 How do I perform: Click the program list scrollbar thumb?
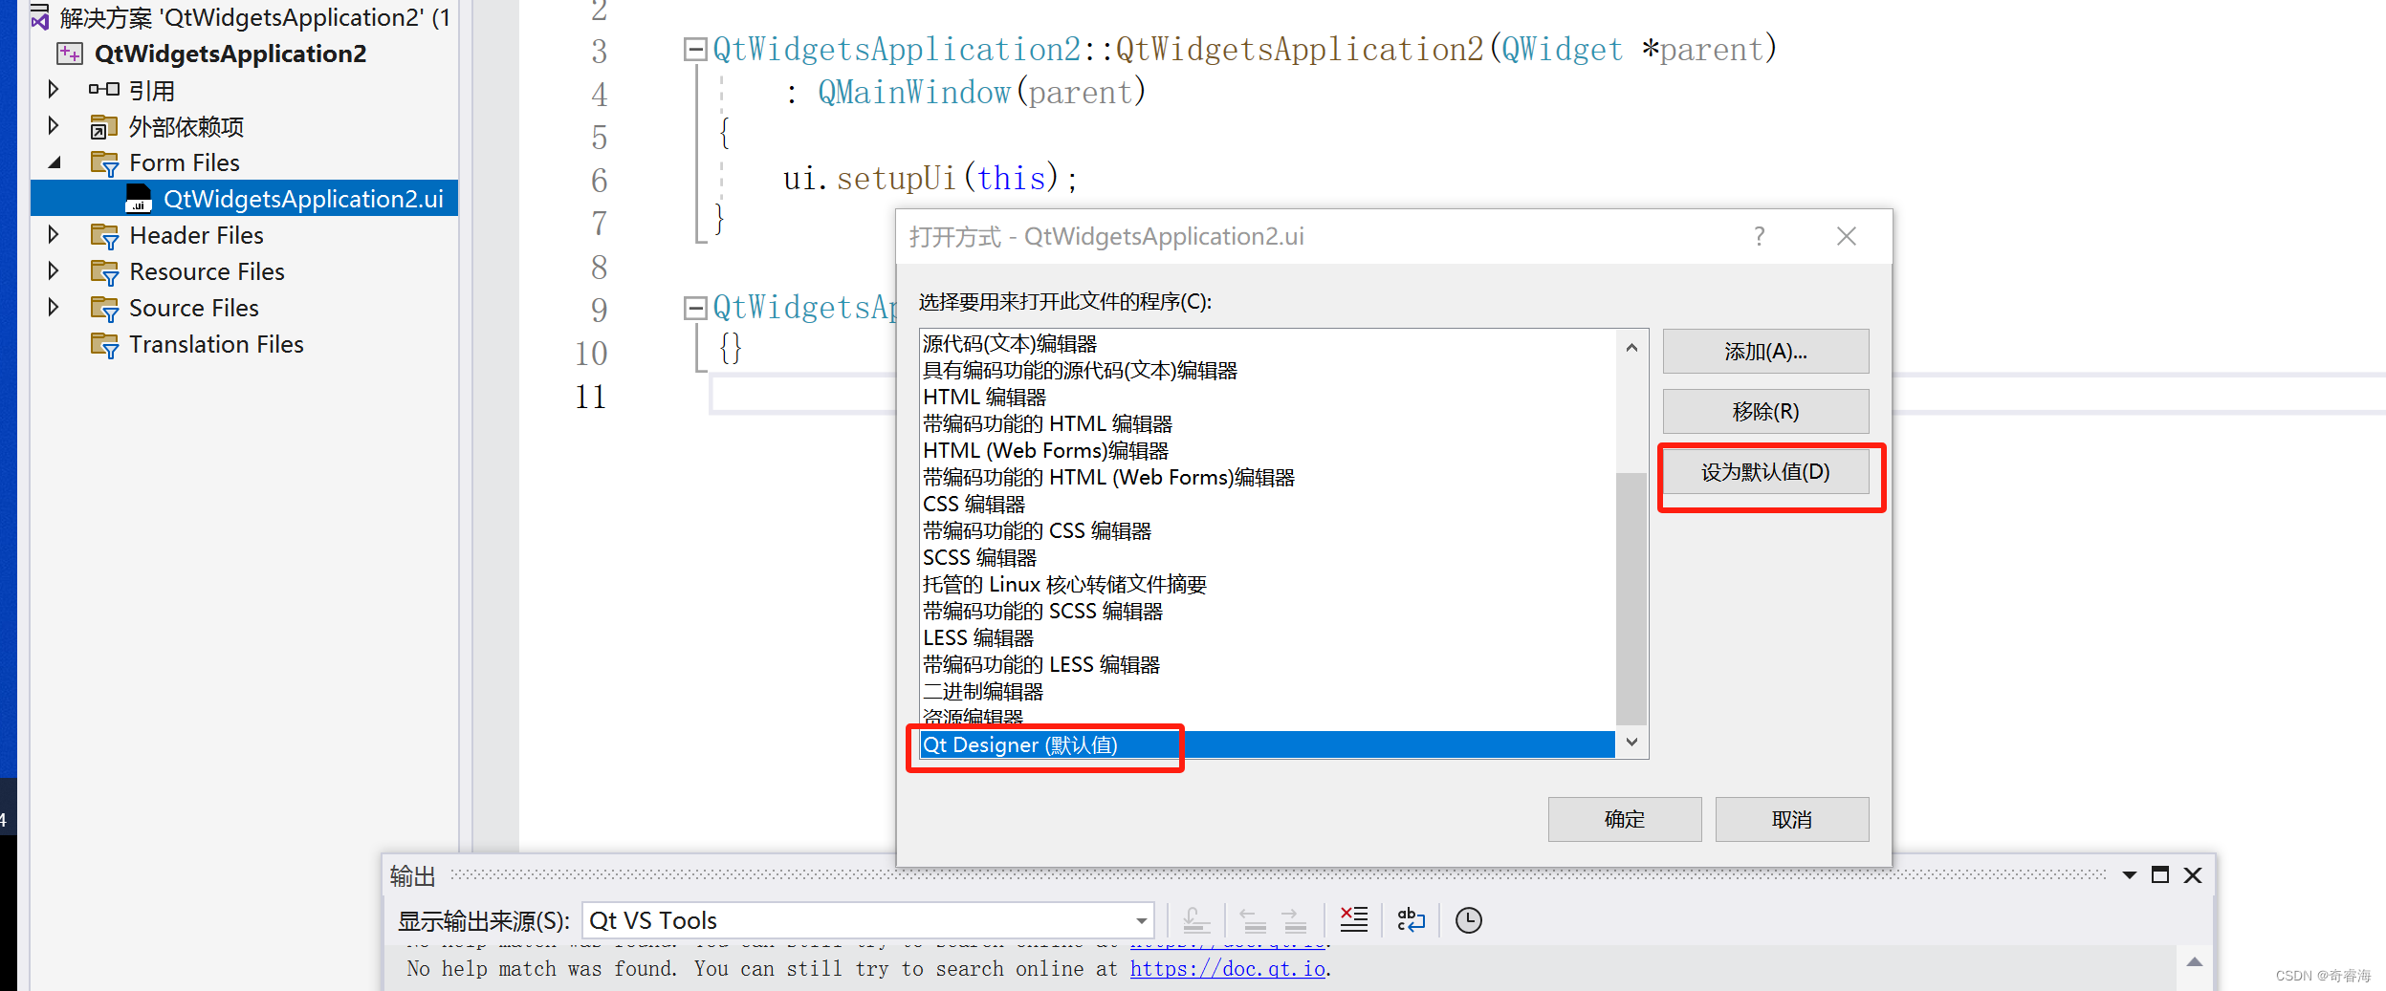click(1631, 598)
